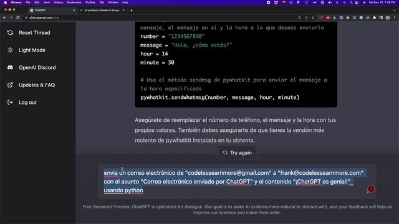Click the paragraph starting "Asegúrate de reemplazar"
Image resolution: width=399 pixels, height=224 pixels.
[x=236, y=130]
